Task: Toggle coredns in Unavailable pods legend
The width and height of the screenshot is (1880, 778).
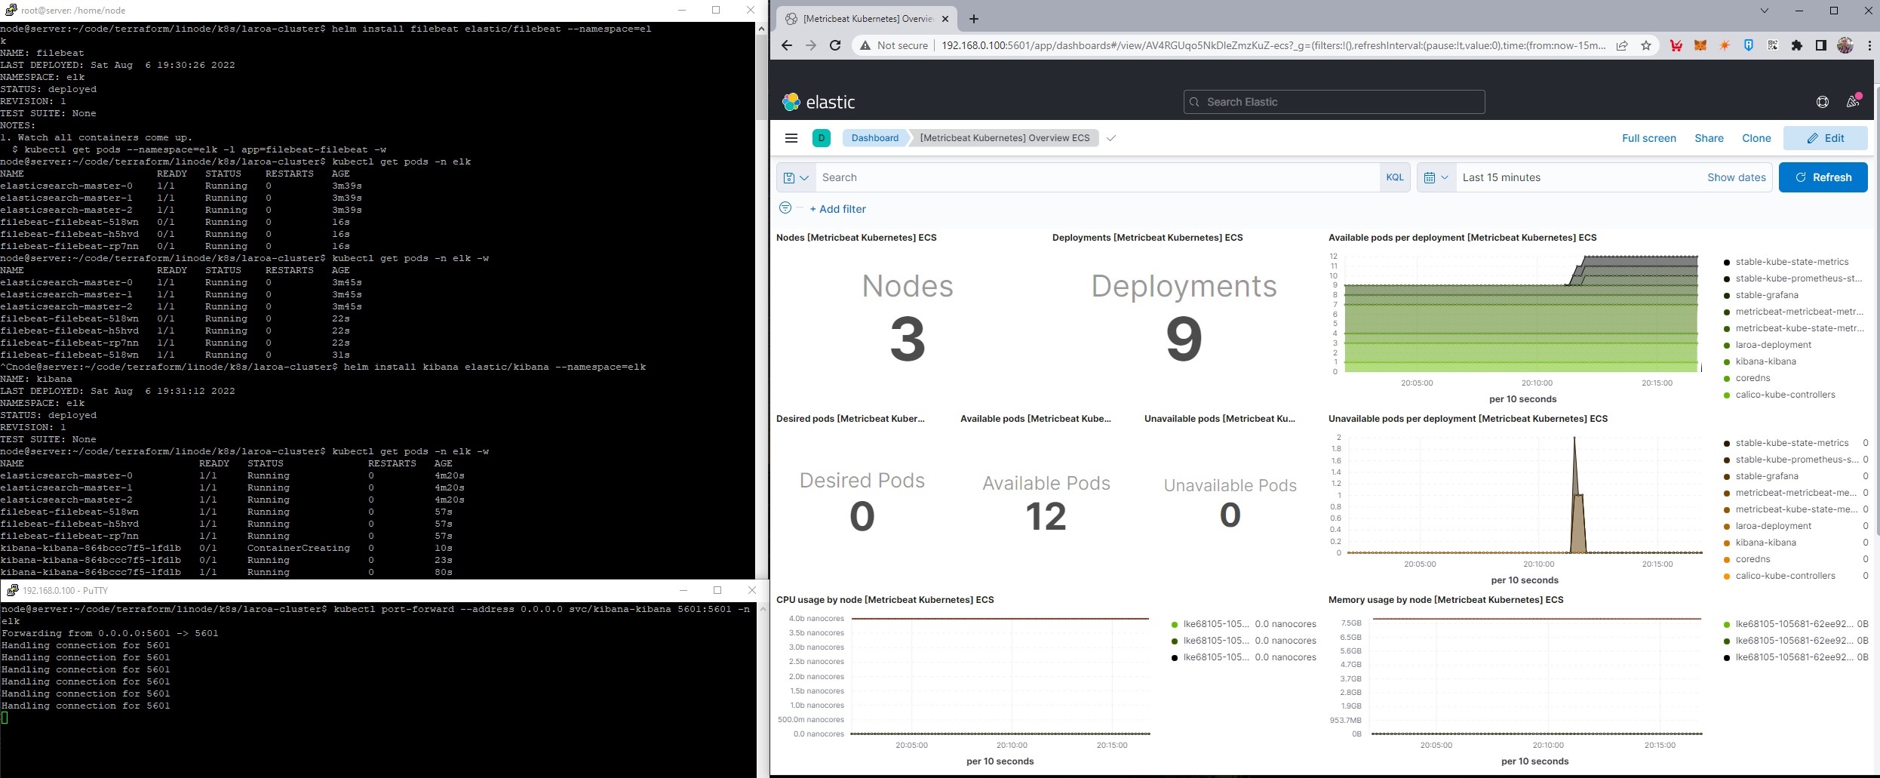Action: coord(1753,559)
